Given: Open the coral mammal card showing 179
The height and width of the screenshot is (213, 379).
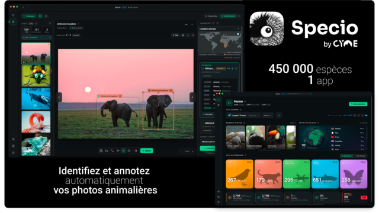Looking at the screenshot, I should pyautogui.click(x=268, y=174).
